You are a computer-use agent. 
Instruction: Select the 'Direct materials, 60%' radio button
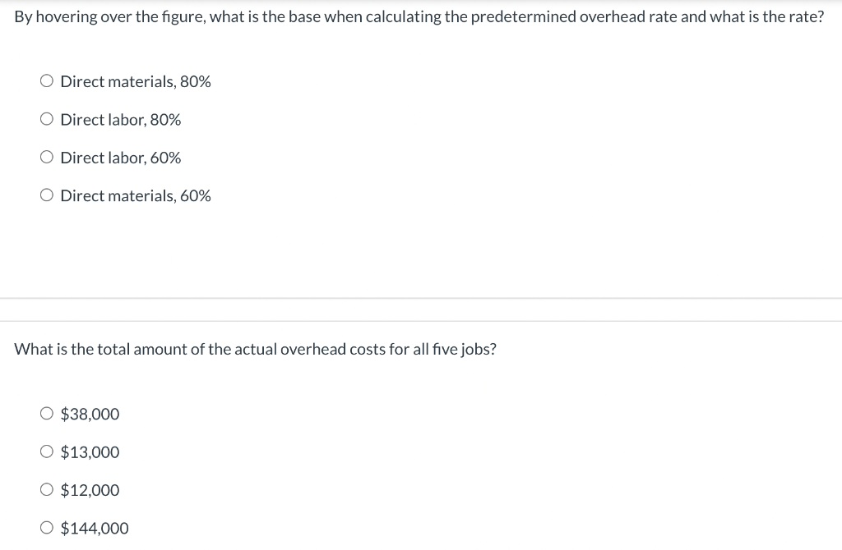(47, 195)
